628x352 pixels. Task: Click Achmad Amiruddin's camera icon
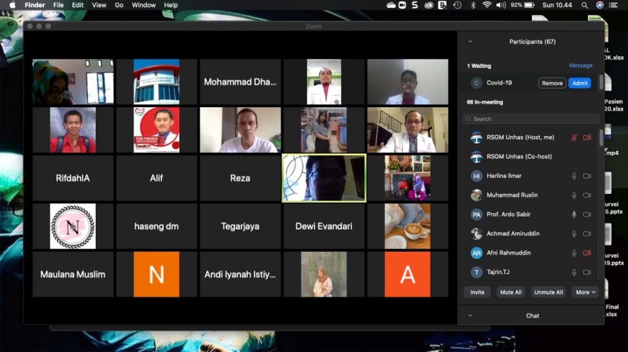[587, 234]
